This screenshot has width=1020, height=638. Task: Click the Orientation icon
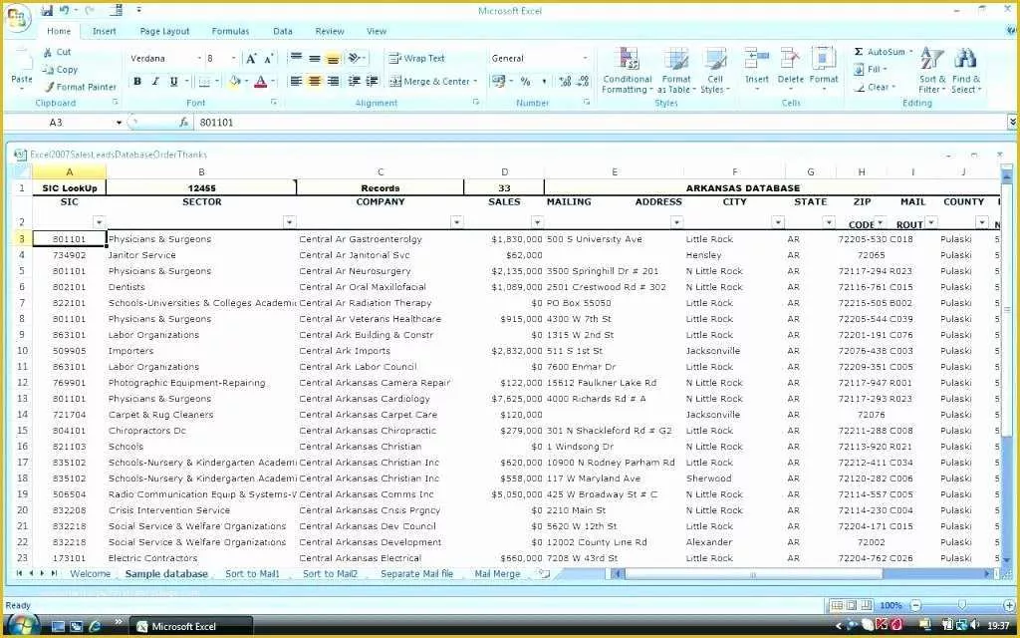click(356, 58)
